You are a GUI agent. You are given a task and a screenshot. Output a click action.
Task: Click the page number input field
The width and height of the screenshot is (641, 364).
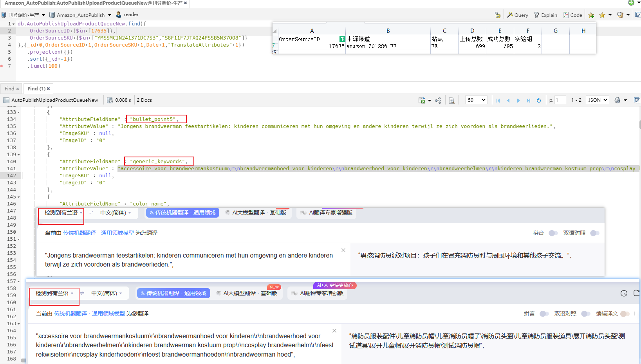[560, 100]
